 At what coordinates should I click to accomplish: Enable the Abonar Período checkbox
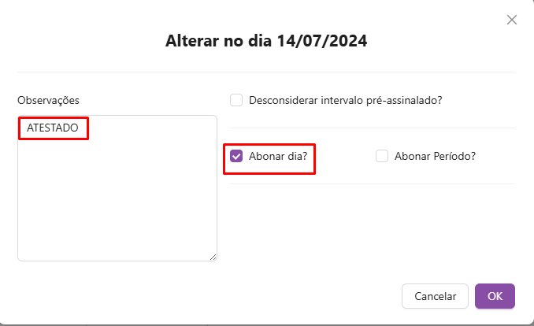(382, 156)
